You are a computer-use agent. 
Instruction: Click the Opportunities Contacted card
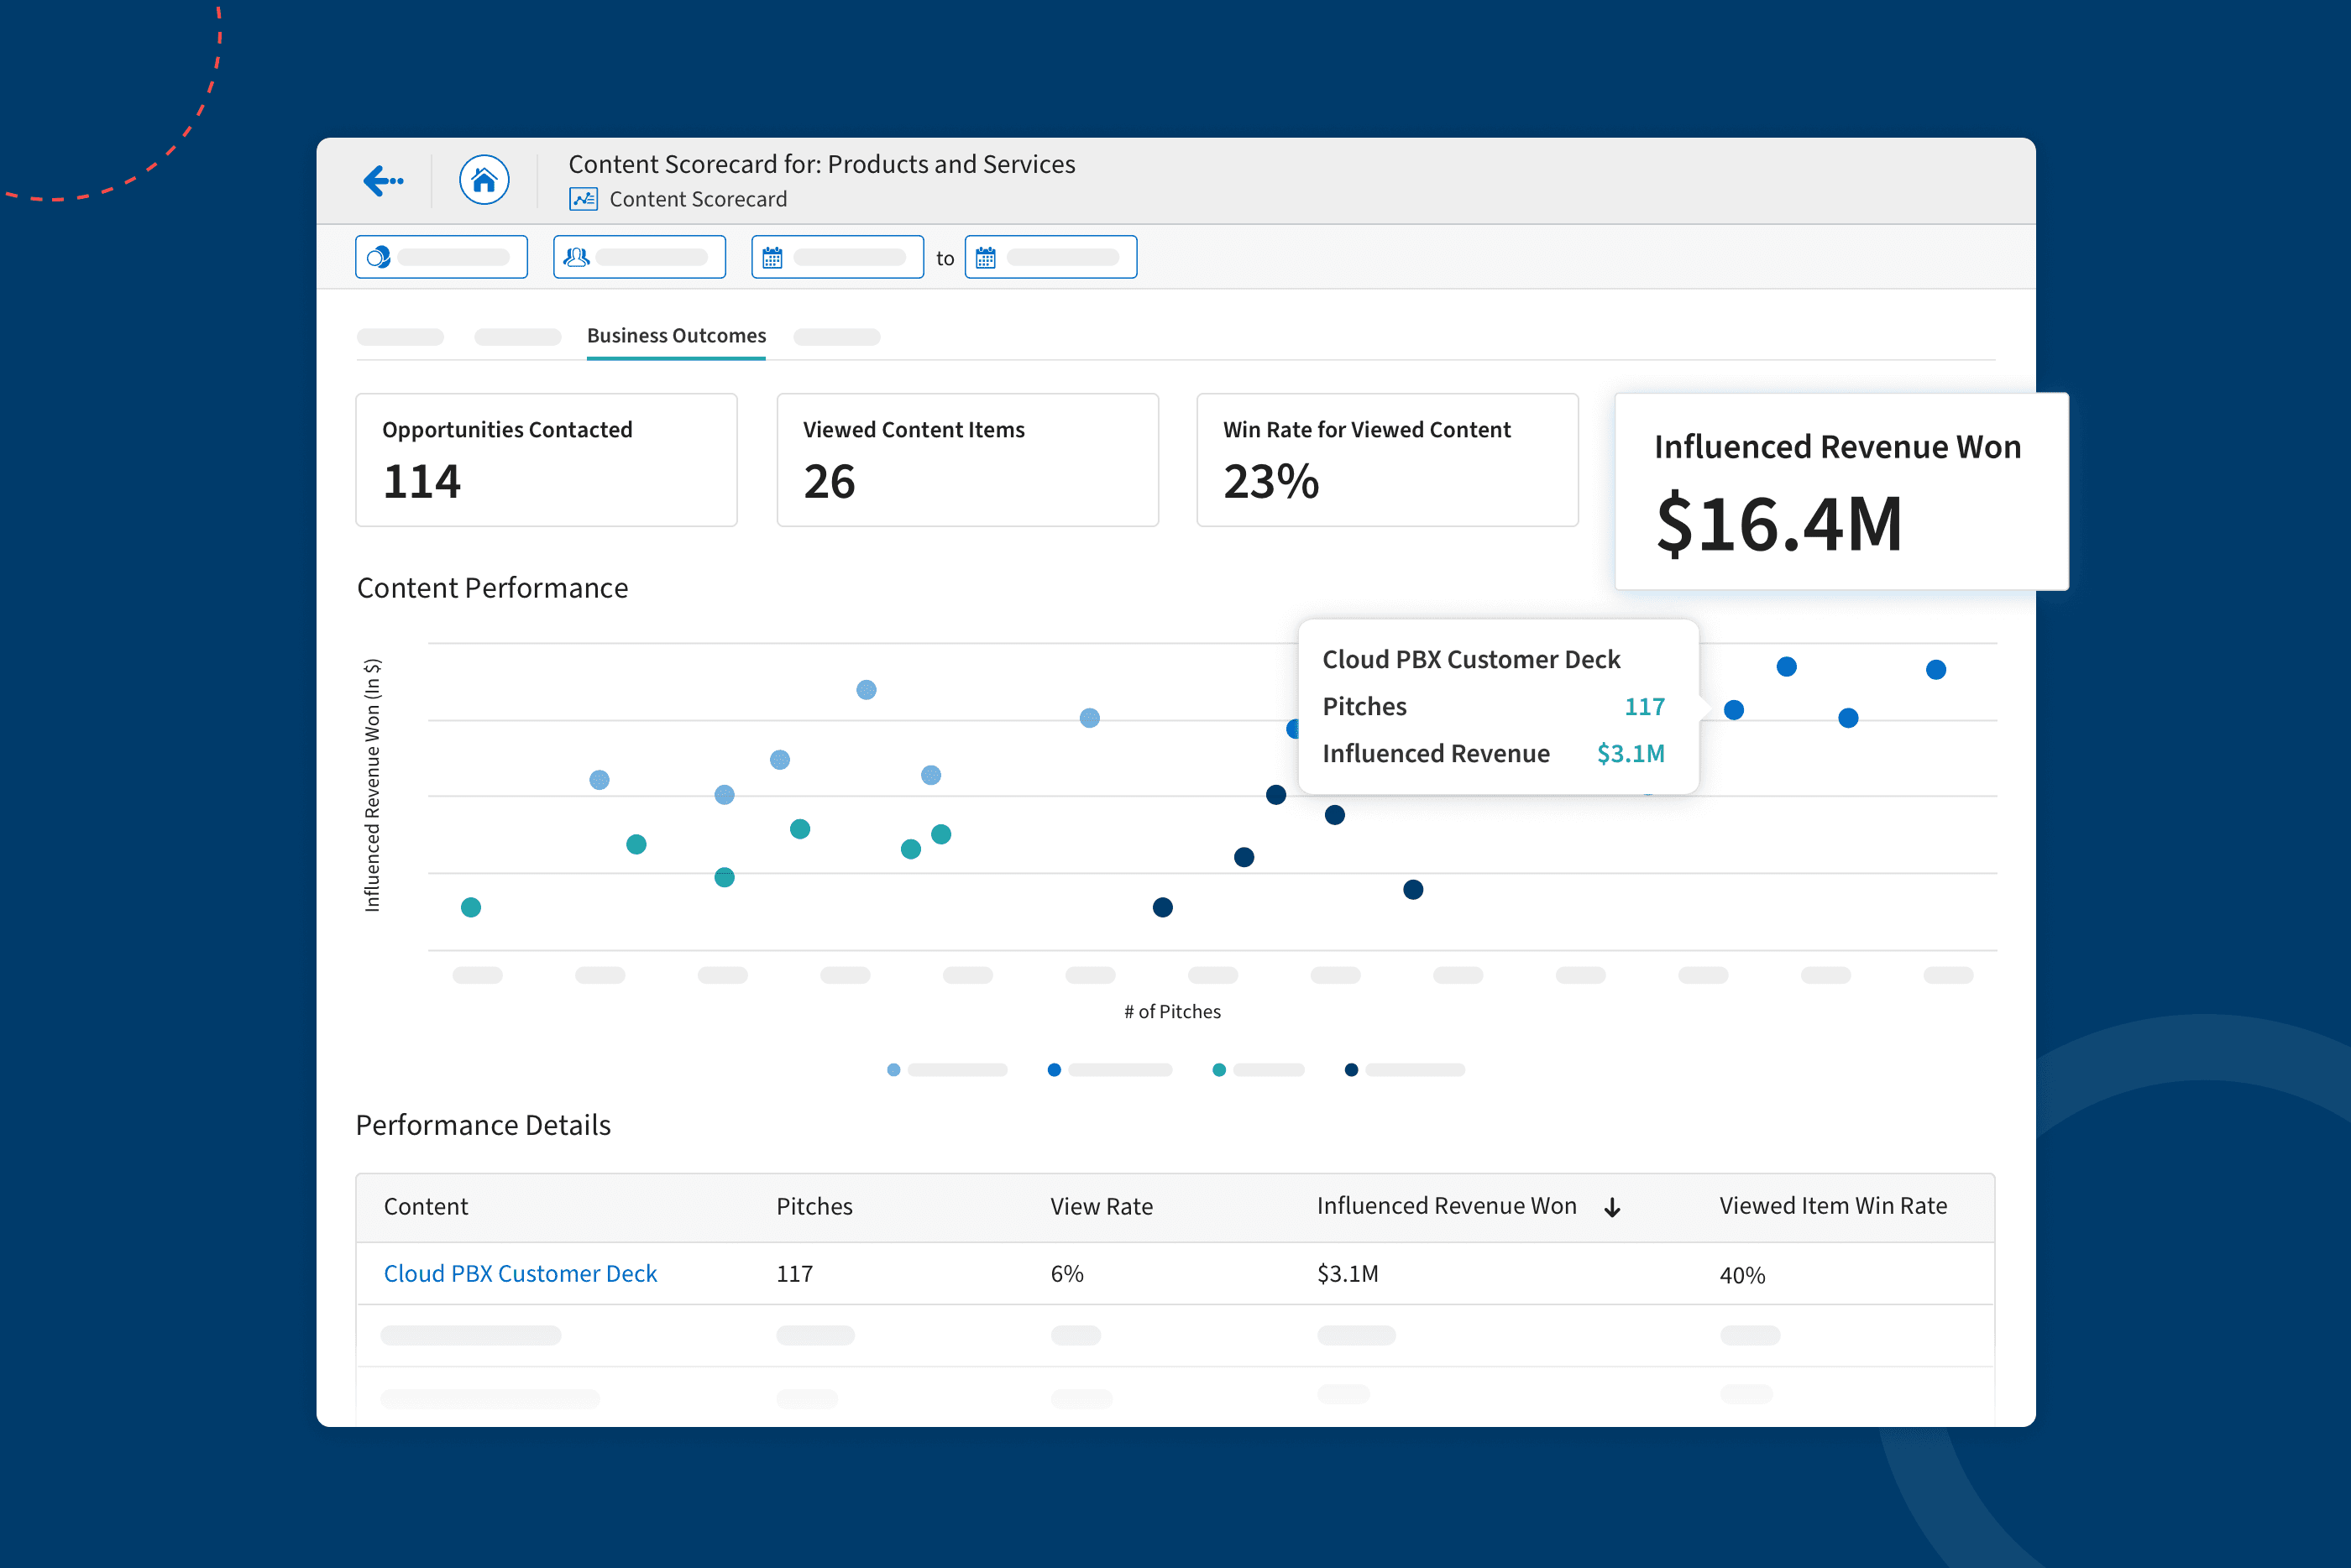click(x=546, y=460)
